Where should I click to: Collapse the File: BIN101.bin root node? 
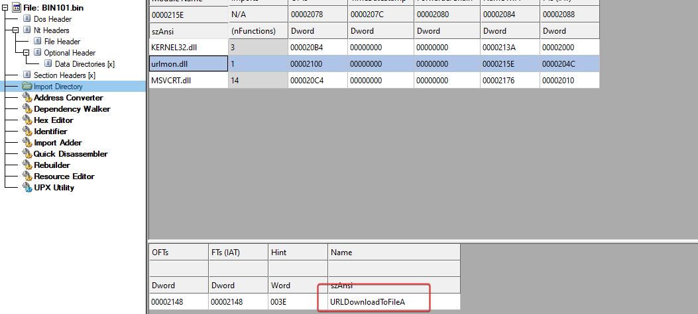tap(5, 7)
